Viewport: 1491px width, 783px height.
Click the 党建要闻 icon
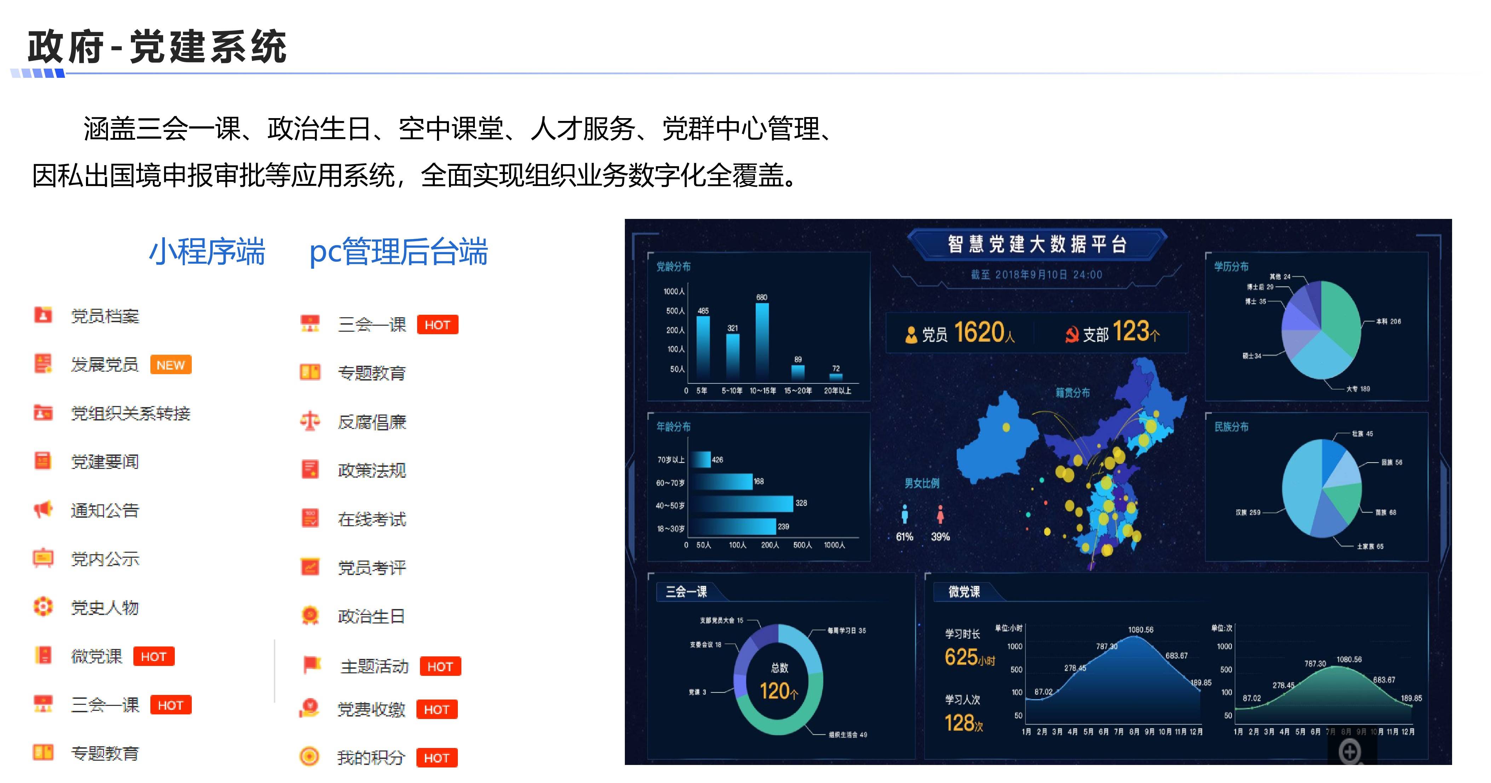[x=43, y=461]
